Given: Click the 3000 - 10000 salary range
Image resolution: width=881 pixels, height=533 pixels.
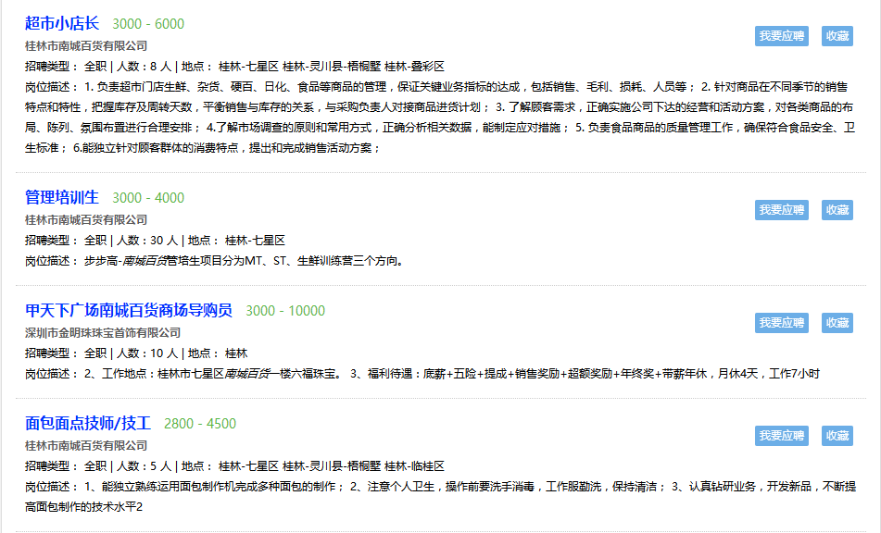Looking at the screenshot, I should [285, 311].
